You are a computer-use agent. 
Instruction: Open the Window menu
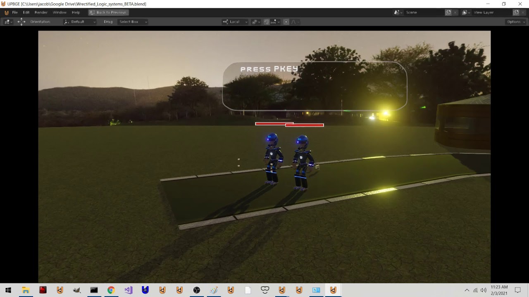coord(60,12)
